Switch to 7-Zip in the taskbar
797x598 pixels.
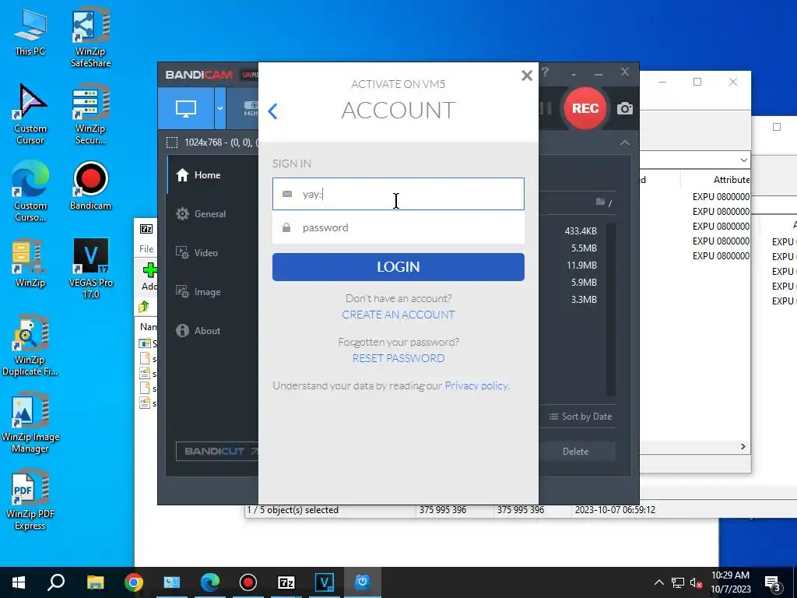click(286, 582)
